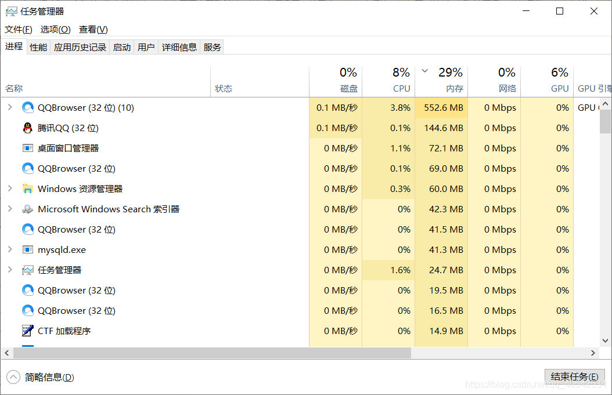
Task: Click icon of QQBrowser using 41.5 MB
Action: tap(28, 229)
